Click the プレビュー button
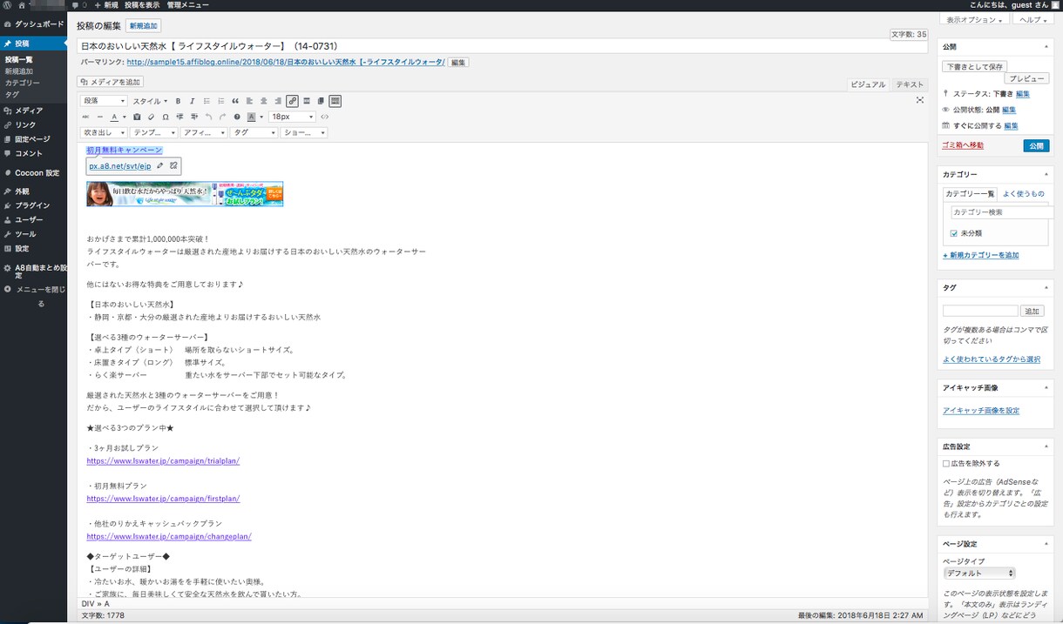This screenshot has height=624, width=1063. (x=1027, y=78)
